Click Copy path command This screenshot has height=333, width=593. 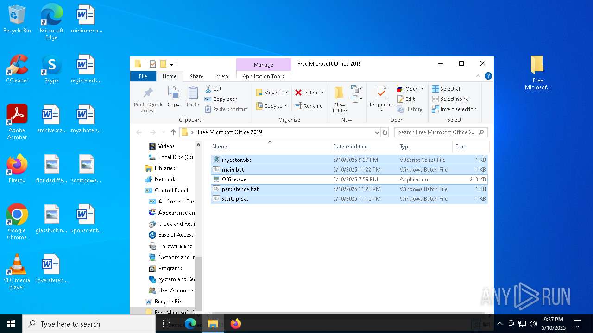click(x=221, y=99)
